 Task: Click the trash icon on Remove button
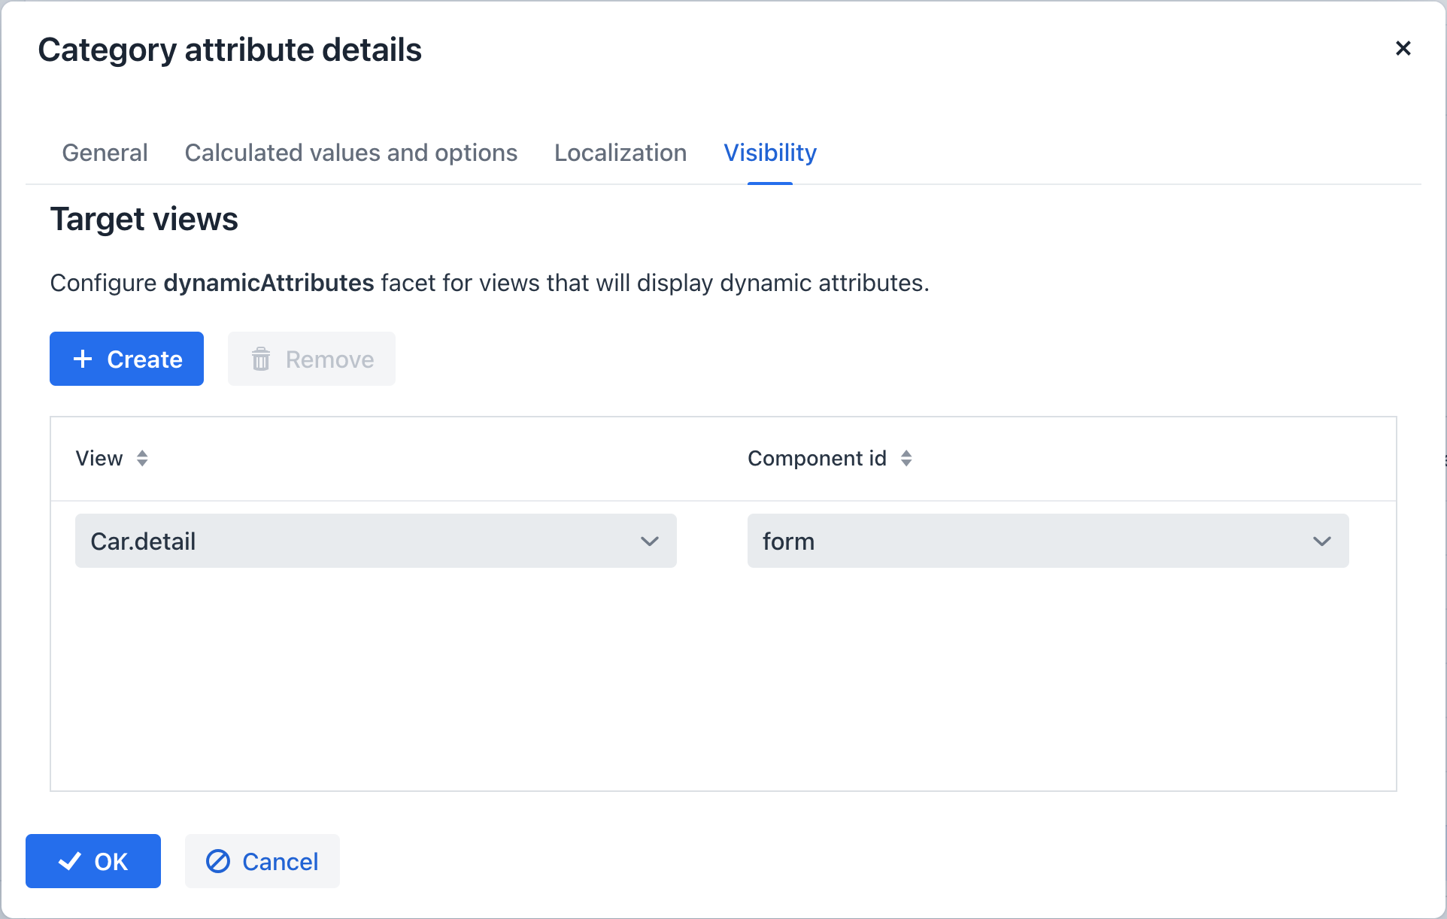tap(261, 359)
